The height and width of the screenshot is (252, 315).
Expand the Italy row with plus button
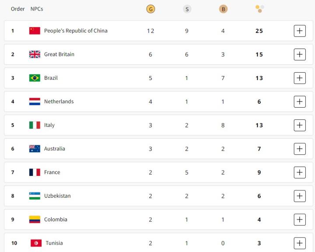(x=300, y=125)
